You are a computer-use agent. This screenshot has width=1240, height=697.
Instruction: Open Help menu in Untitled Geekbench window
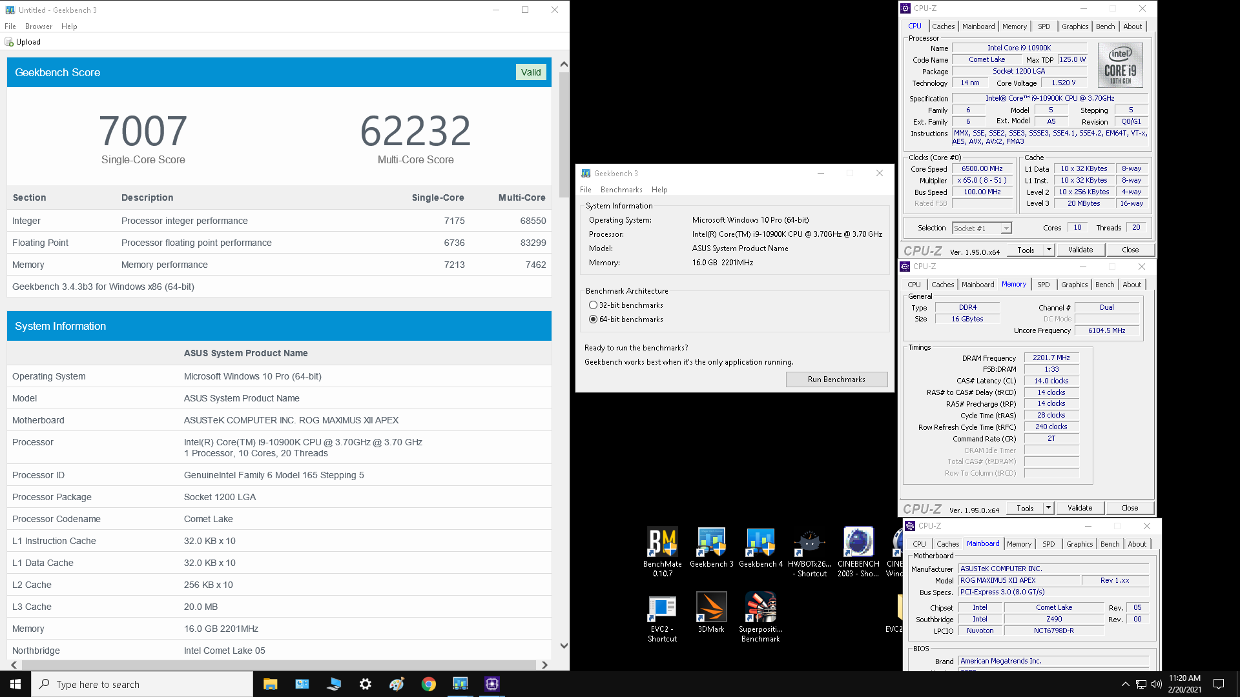tap(69, 26)
